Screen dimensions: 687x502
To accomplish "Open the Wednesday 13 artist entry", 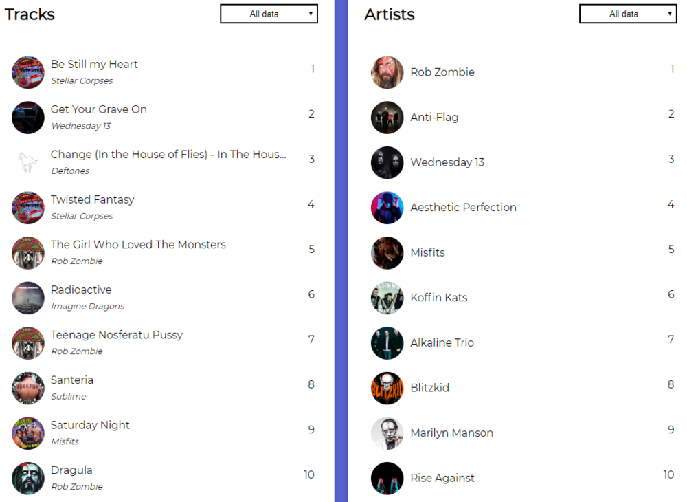I will (447, 162).
